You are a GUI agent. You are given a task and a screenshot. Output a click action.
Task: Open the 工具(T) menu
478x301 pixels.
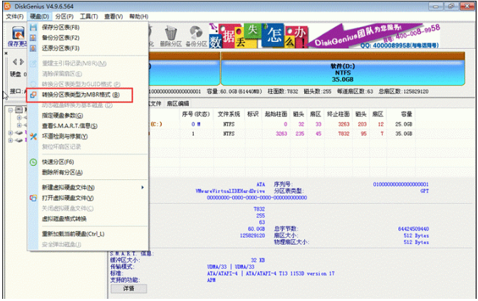coord(89,16)
